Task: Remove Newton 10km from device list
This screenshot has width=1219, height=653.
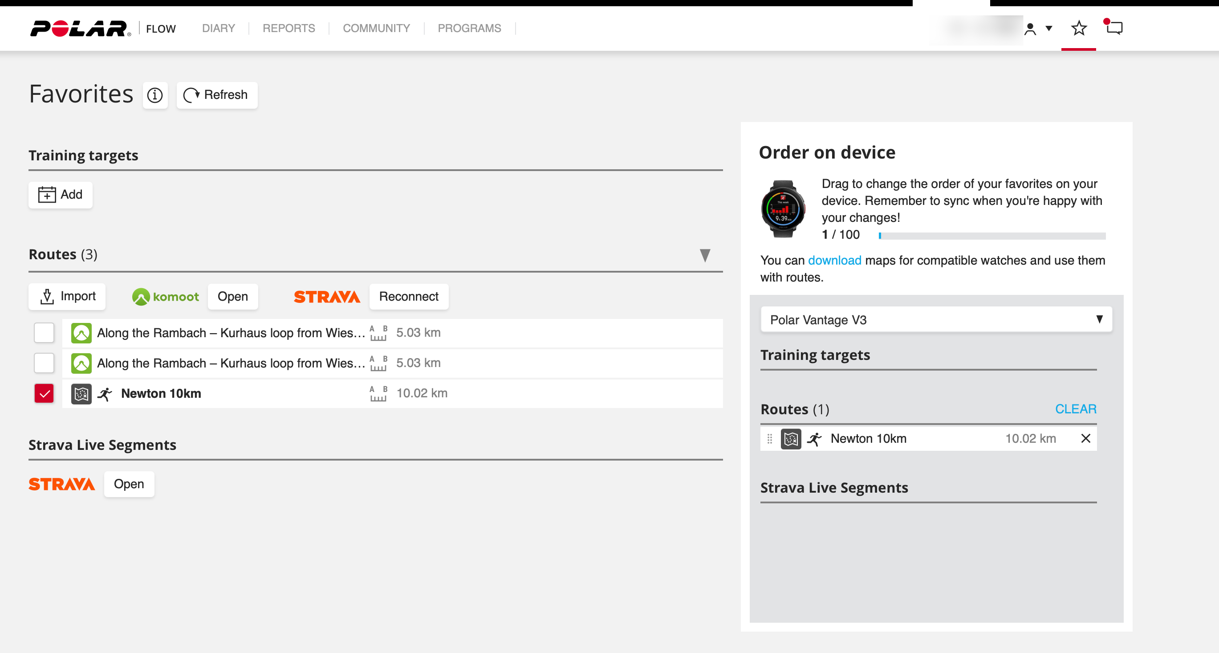Action: (x=1085, y=438)
